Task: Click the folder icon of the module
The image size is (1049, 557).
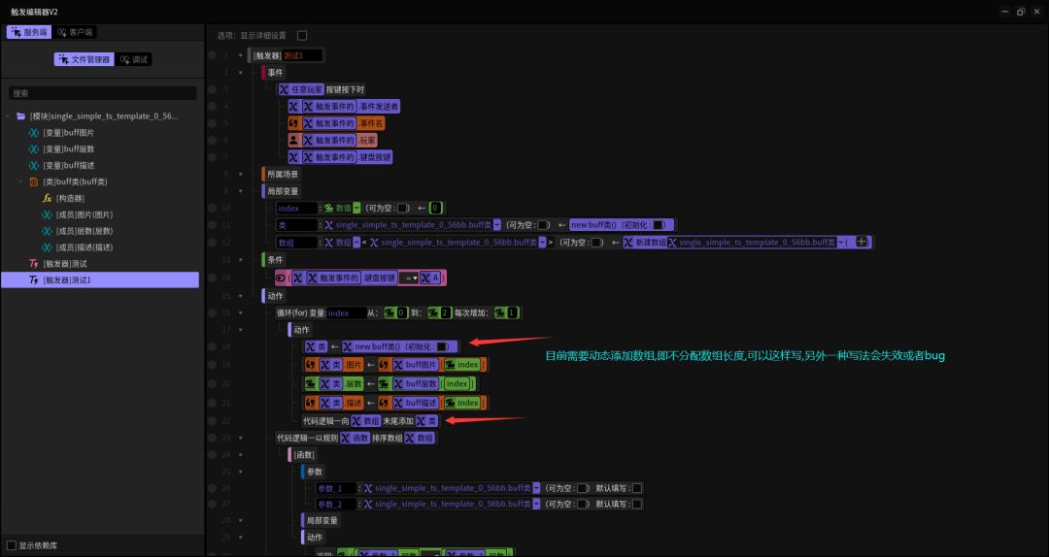Action: tap(21, 116)
